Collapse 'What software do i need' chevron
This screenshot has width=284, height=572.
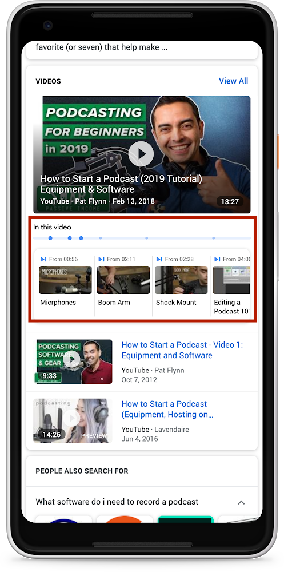[x=241, y=502]
